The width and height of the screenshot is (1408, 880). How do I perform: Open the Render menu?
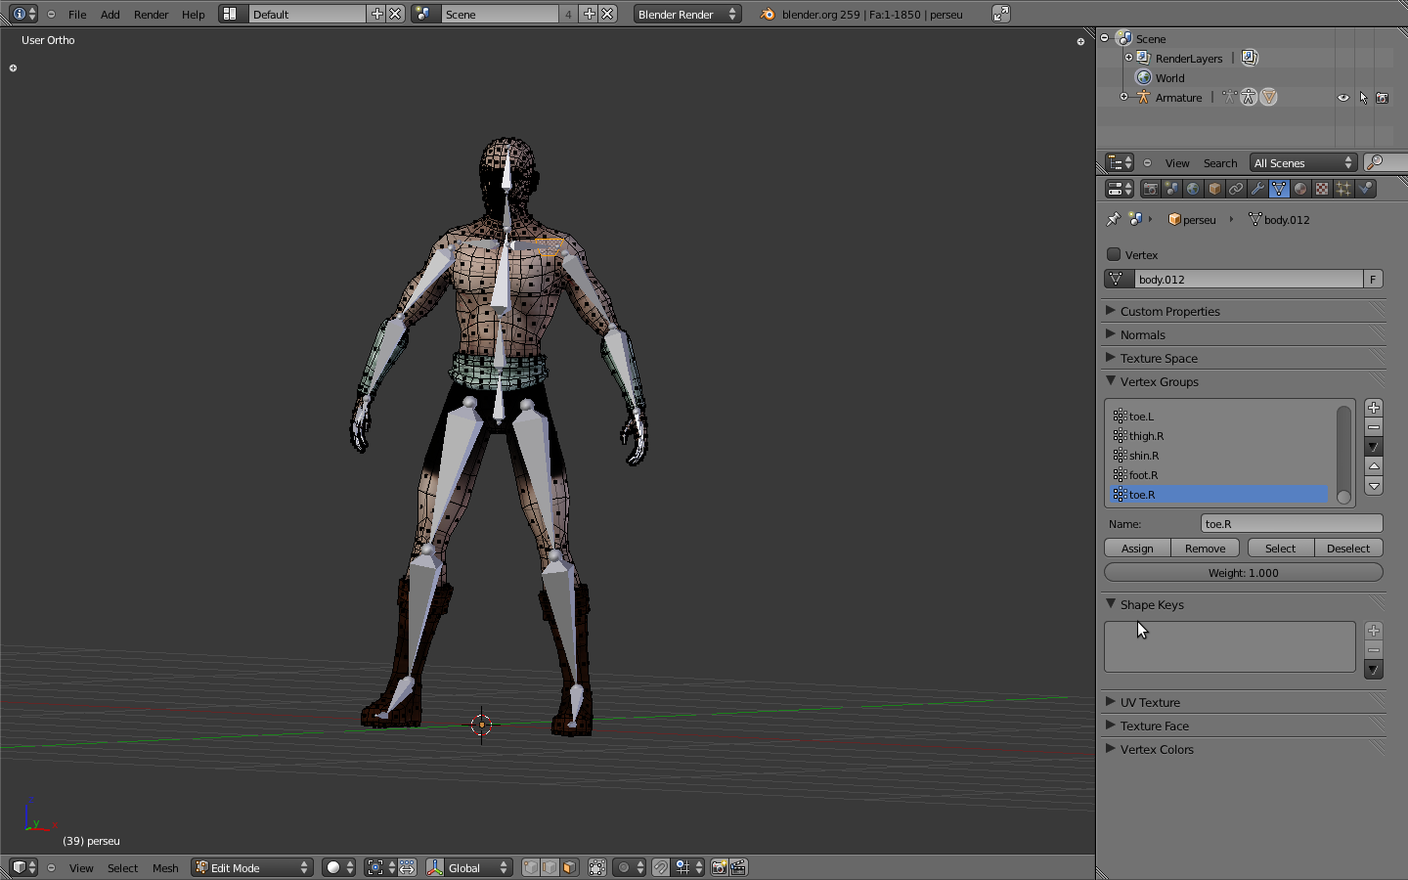click(151, 15)
